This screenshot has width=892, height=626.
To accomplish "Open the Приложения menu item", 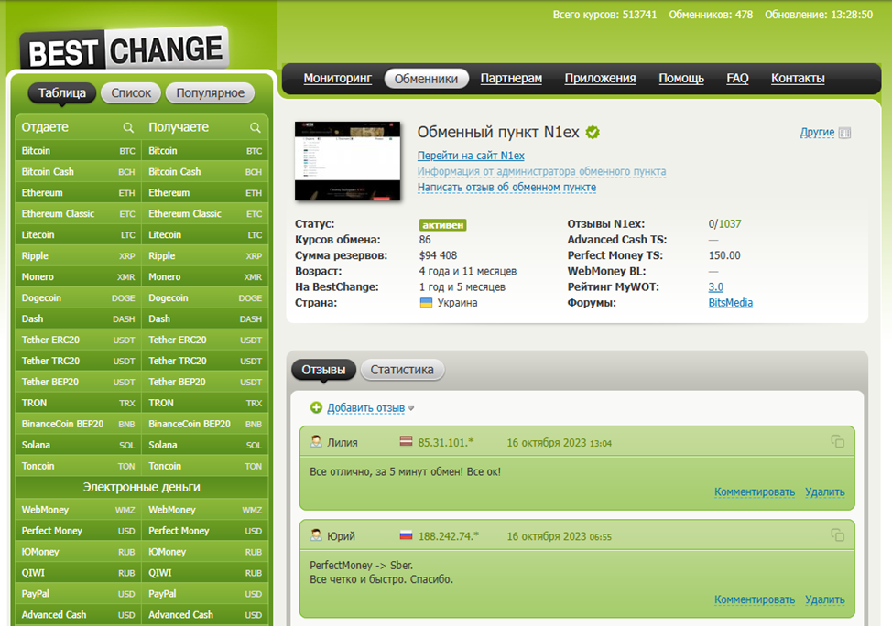I will pos(600,79).
